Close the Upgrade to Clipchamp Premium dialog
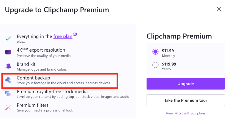The width and height of the screenshot is (228, 118). 219,9
